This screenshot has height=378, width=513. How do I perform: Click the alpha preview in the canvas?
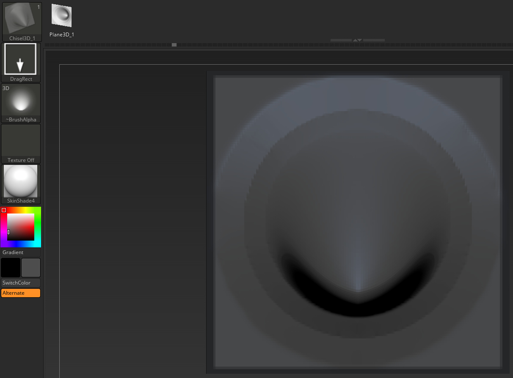point(358,222)
